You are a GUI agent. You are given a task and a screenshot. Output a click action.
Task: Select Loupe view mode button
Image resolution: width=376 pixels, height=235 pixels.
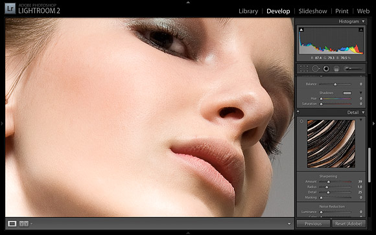pos(12,224)
